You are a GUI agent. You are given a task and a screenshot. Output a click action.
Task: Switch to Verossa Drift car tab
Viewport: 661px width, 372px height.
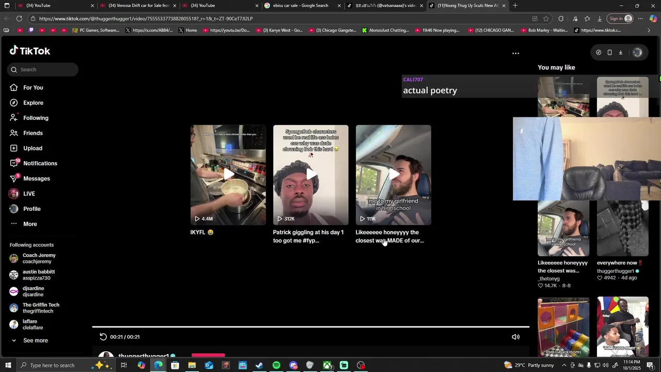[x=138, y=6]
